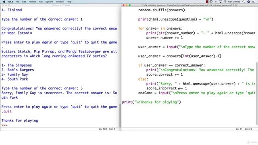This screenshot has height=145, width=258.
Task: Click the screen mirroring rectangle icon in menu bar
Action: pyautogui.click(x=211, y=2)
